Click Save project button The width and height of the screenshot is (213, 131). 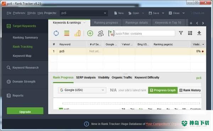154,13
